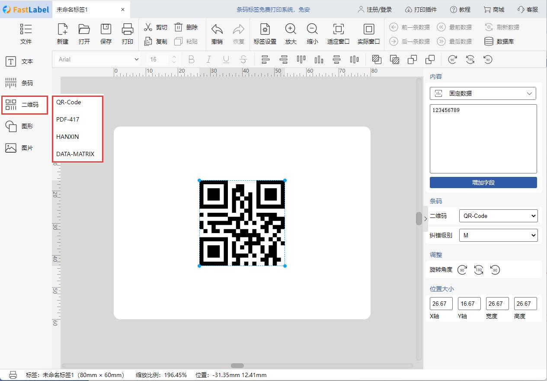The width and height of the screenshot is (547, 381).
Task: Select the 图片 image tool
Action: point(19,148)
